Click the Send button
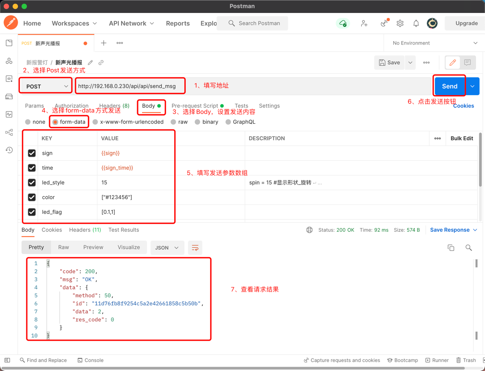 450,86
